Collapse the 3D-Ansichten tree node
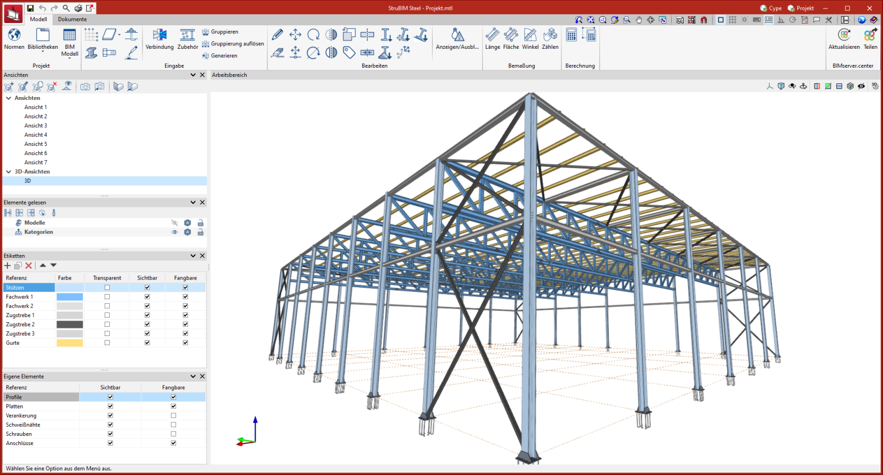Screen dimensions: 883x475 [9, 172]
